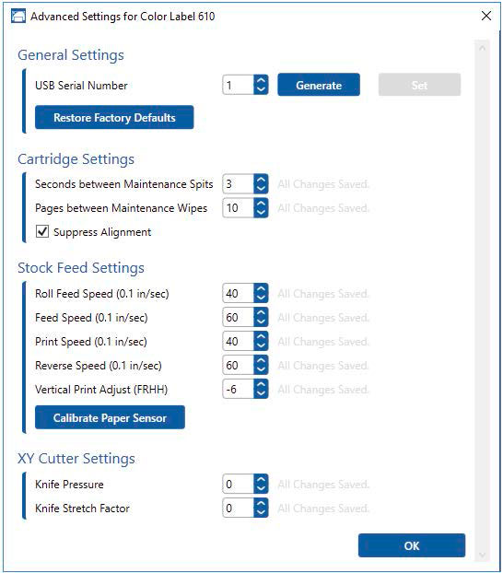503x573 pixels.
Task: Increase Print Speed with the up arrow
Action: pos(261,337)
